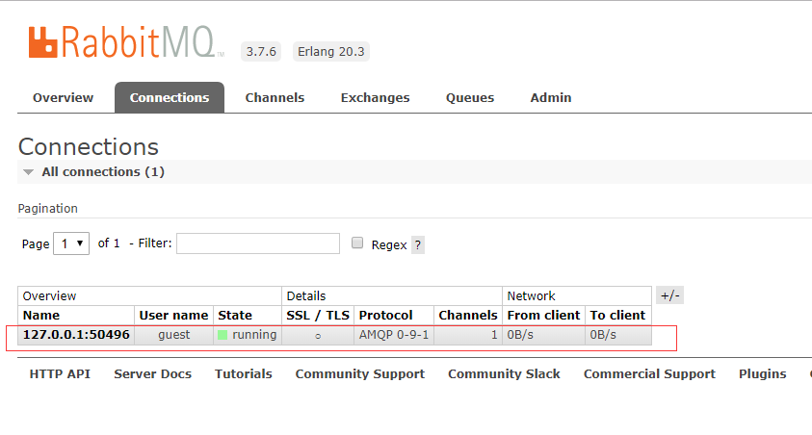812x435 pixels.
Task: Click the SSL/TLS circle indicator
Action: (318, 336)
